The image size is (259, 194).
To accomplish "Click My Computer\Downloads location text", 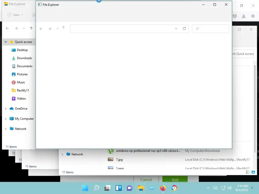I will pos(203,151).
